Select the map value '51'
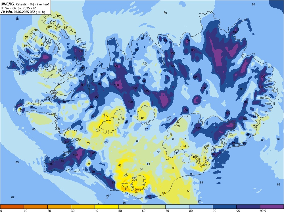The image size is (284, 213). click(x=174, y=168)
